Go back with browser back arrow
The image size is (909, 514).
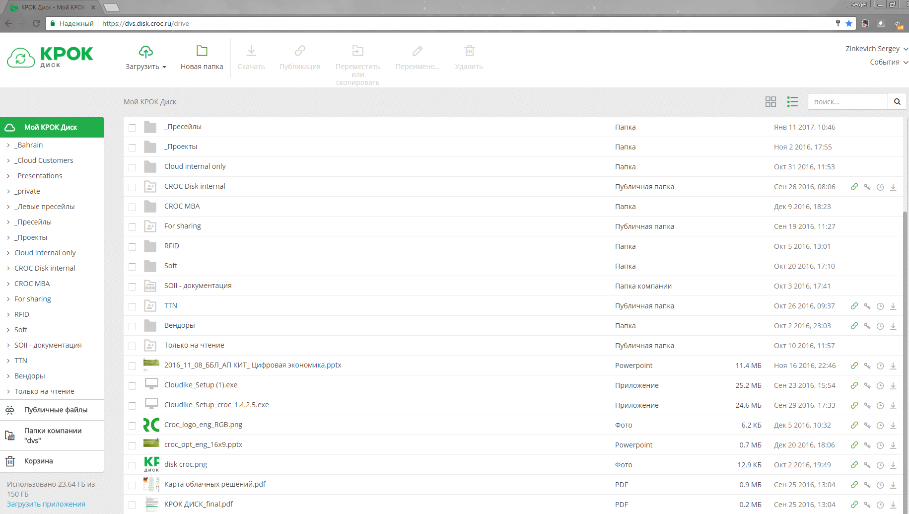point(8,23)
